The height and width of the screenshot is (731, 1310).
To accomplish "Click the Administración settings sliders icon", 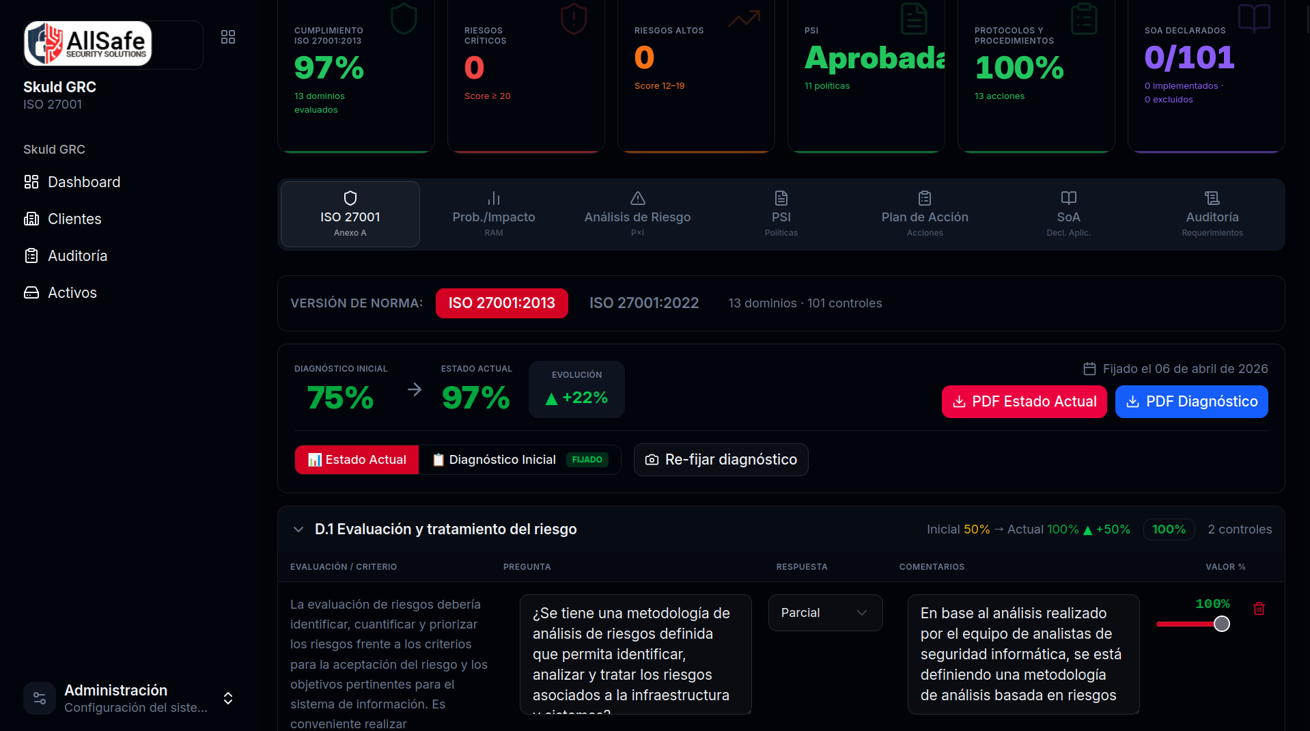I will pyautogui.click(x=40, y=698).
